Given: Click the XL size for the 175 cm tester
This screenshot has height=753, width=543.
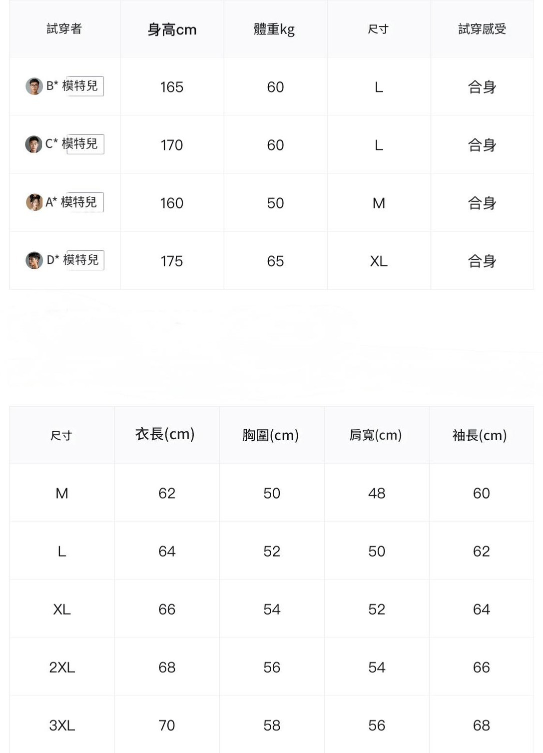Looking at the screenshot, I should (x=379, y=261).
